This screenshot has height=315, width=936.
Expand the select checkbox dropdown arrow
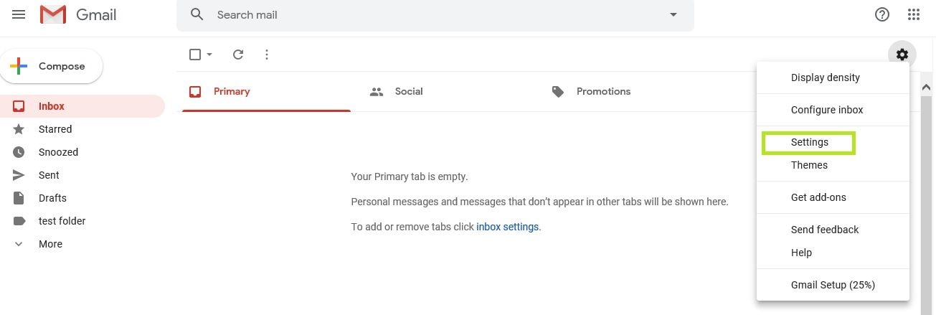click(209, 55)
